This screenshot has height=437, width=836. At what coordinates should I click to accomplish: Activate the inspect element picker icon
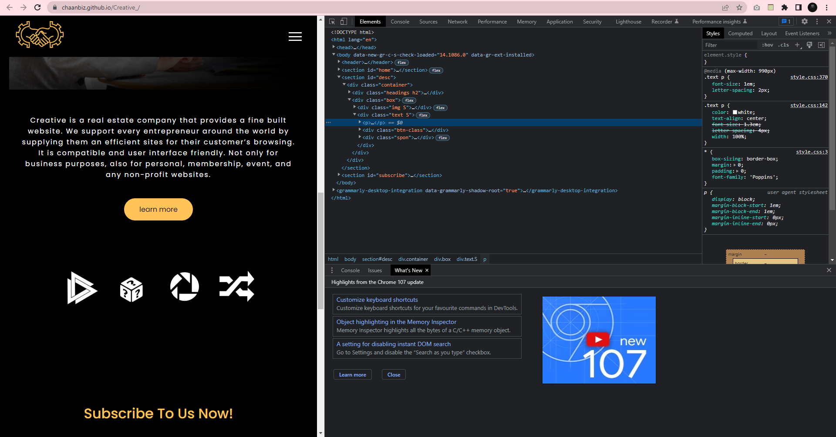pyautogui.click(x=332, y=21)
